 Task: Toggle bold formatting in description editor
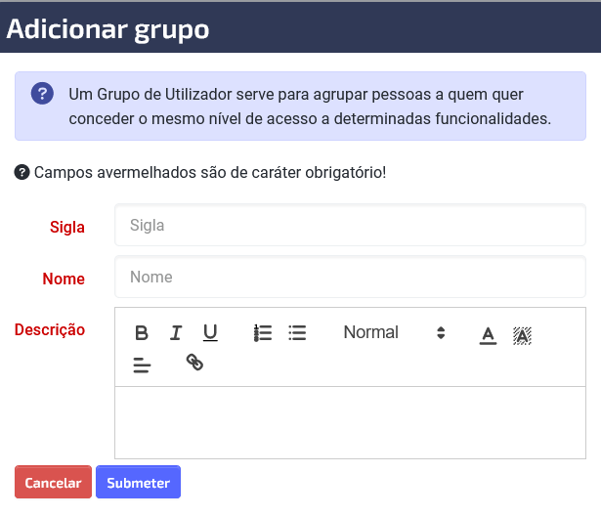click(x=142, y=332)
